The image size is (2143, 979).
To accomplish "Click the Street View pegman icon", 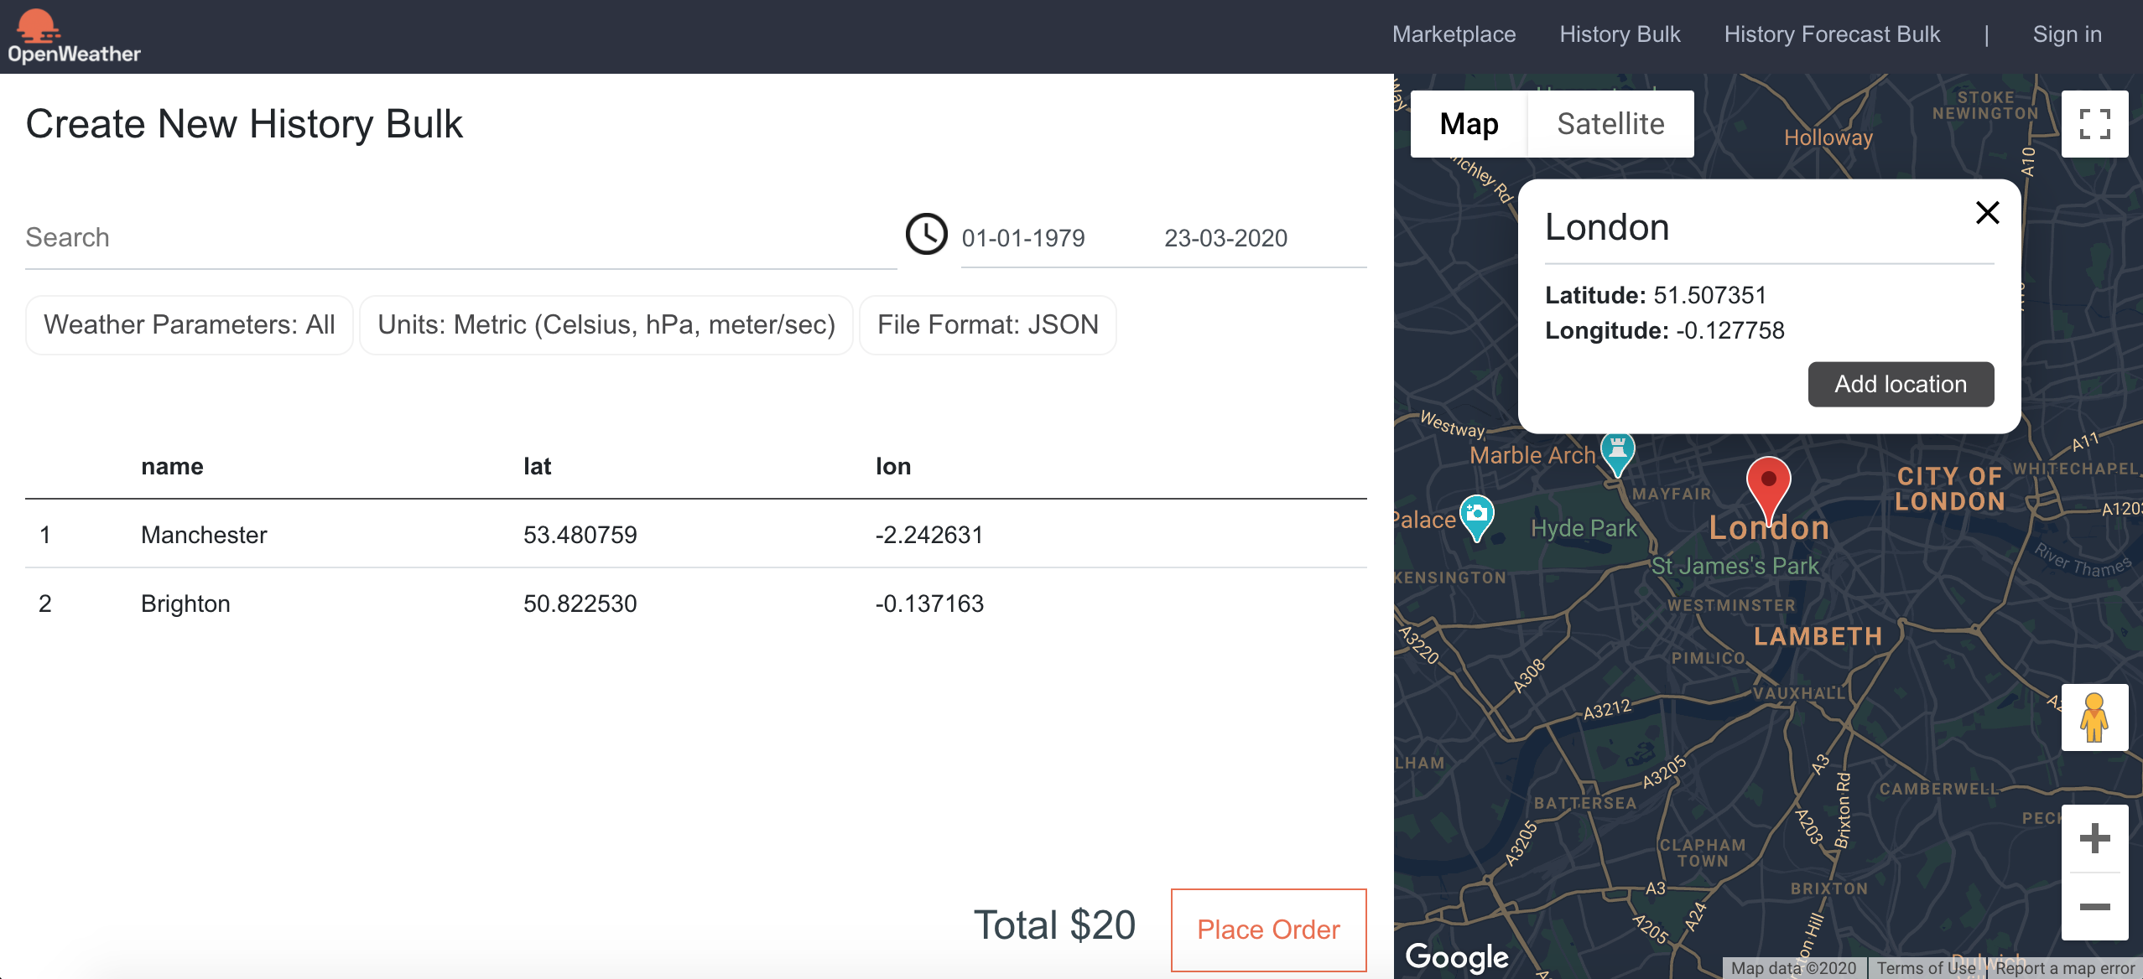I will tap(2094, 717).
